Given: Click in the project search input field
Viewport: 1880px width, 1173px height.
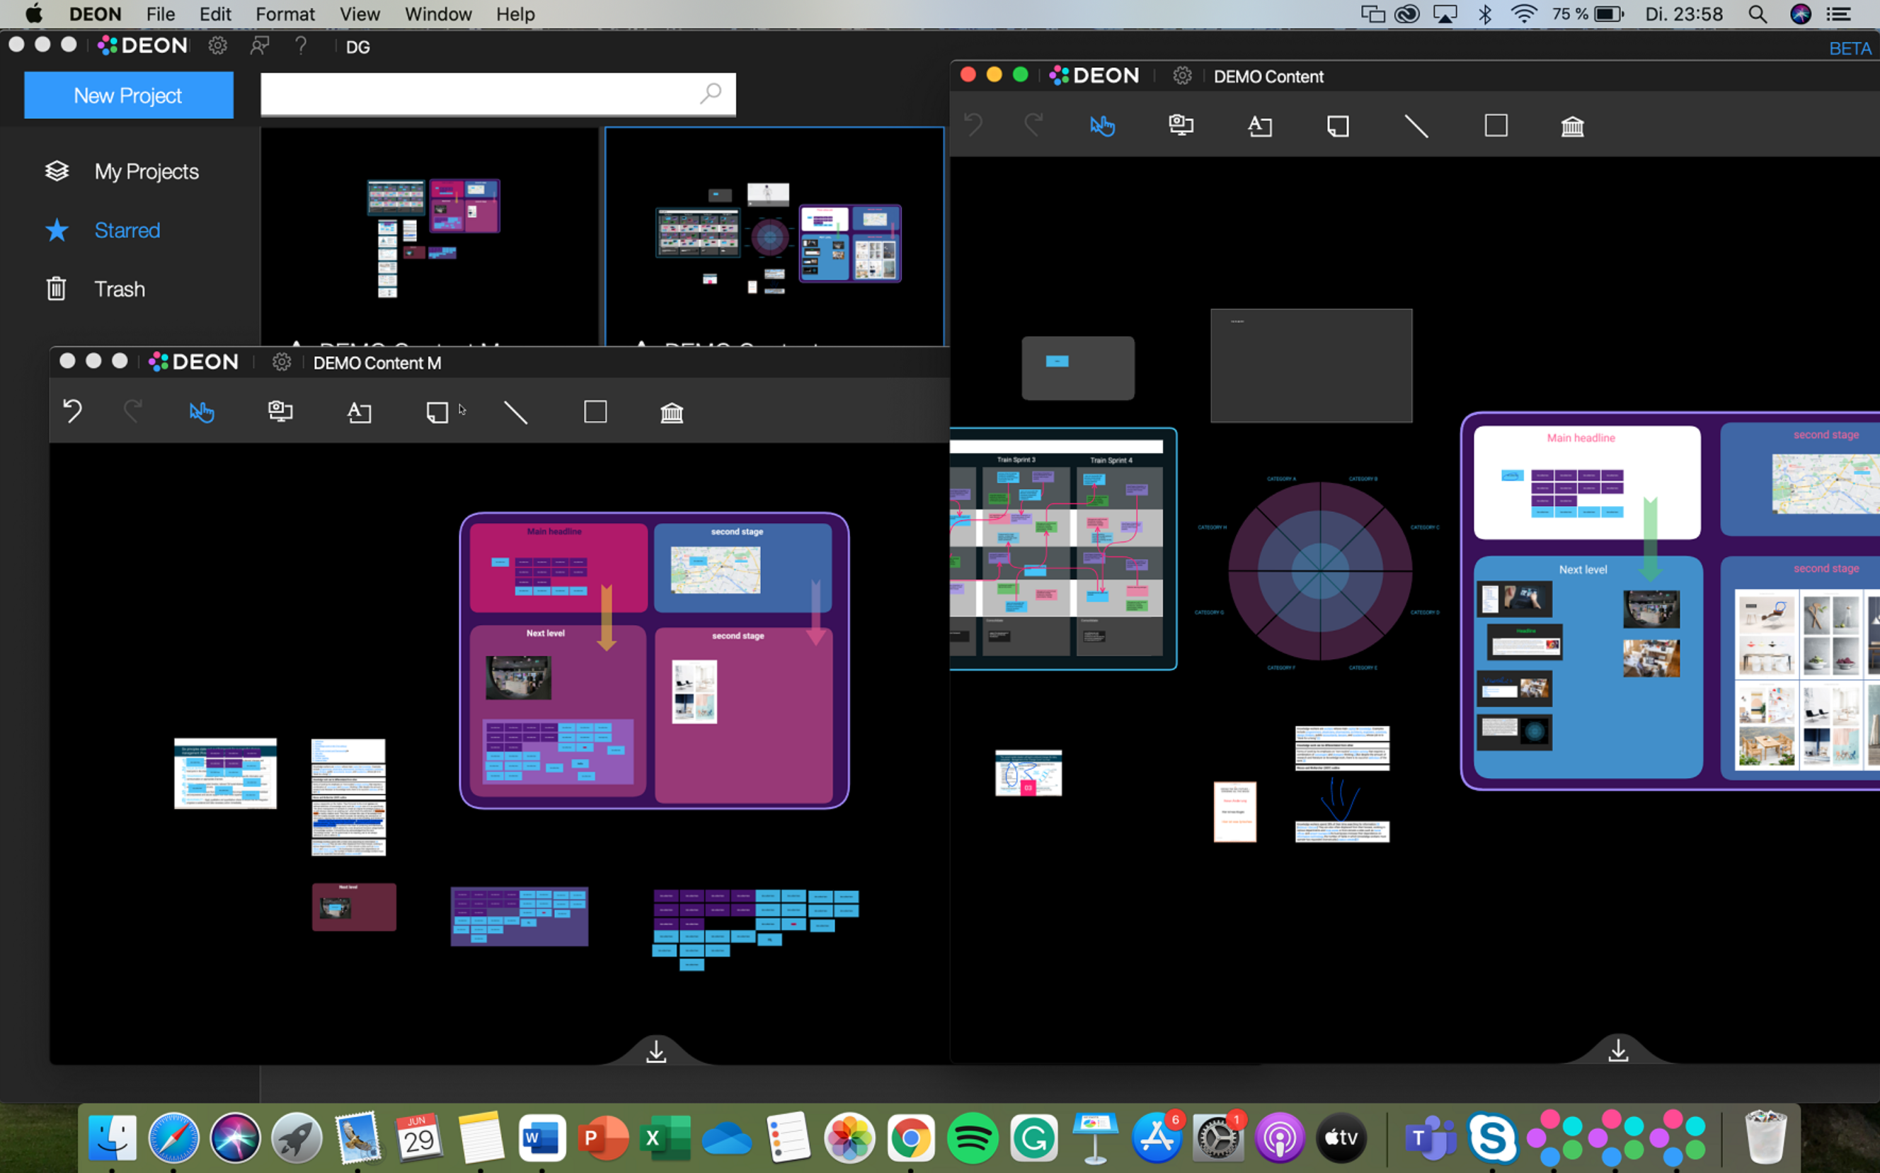Looking at the screenshot, I should coord(498,94).
